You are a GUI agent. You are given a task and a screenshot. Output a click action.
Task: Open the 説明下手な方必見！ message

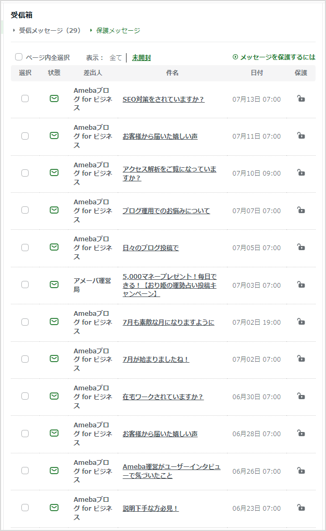pyautogui.click(x=151, y=508)
